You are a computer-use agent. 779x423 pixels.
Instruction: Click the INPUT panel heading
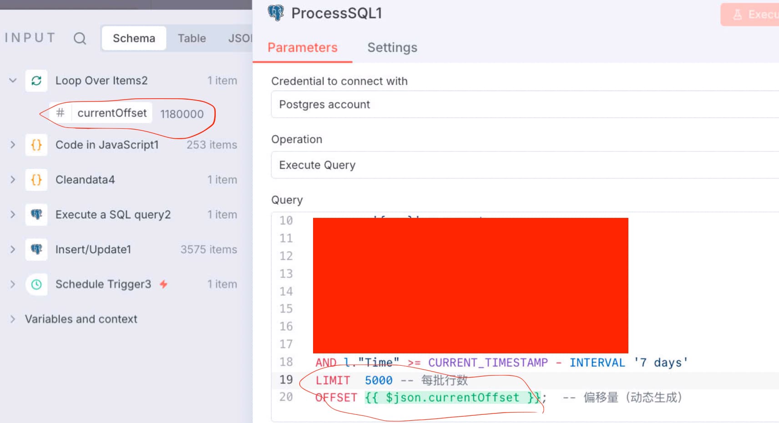(x=30, y=38)
